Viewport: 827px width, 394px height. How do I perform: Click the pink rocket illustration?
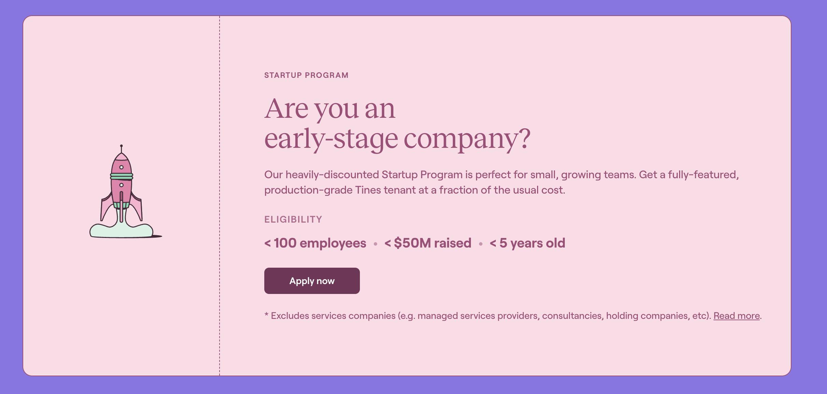[x=122, y=191]
